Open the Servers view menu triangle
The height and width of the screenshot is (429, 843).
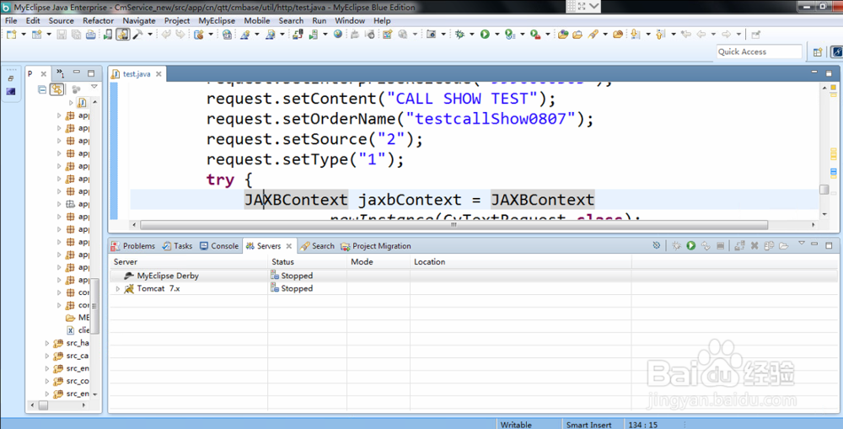[801, 243]
